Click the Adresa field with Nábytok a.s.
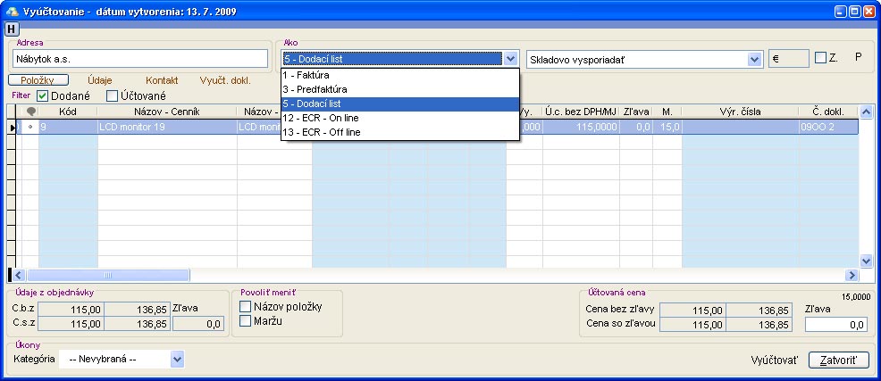 [x=139, y=58]
